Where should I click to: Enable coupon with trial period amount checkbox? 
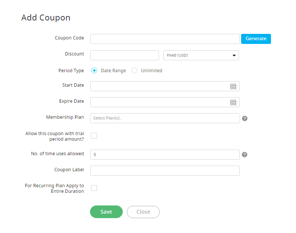point(94,136)
